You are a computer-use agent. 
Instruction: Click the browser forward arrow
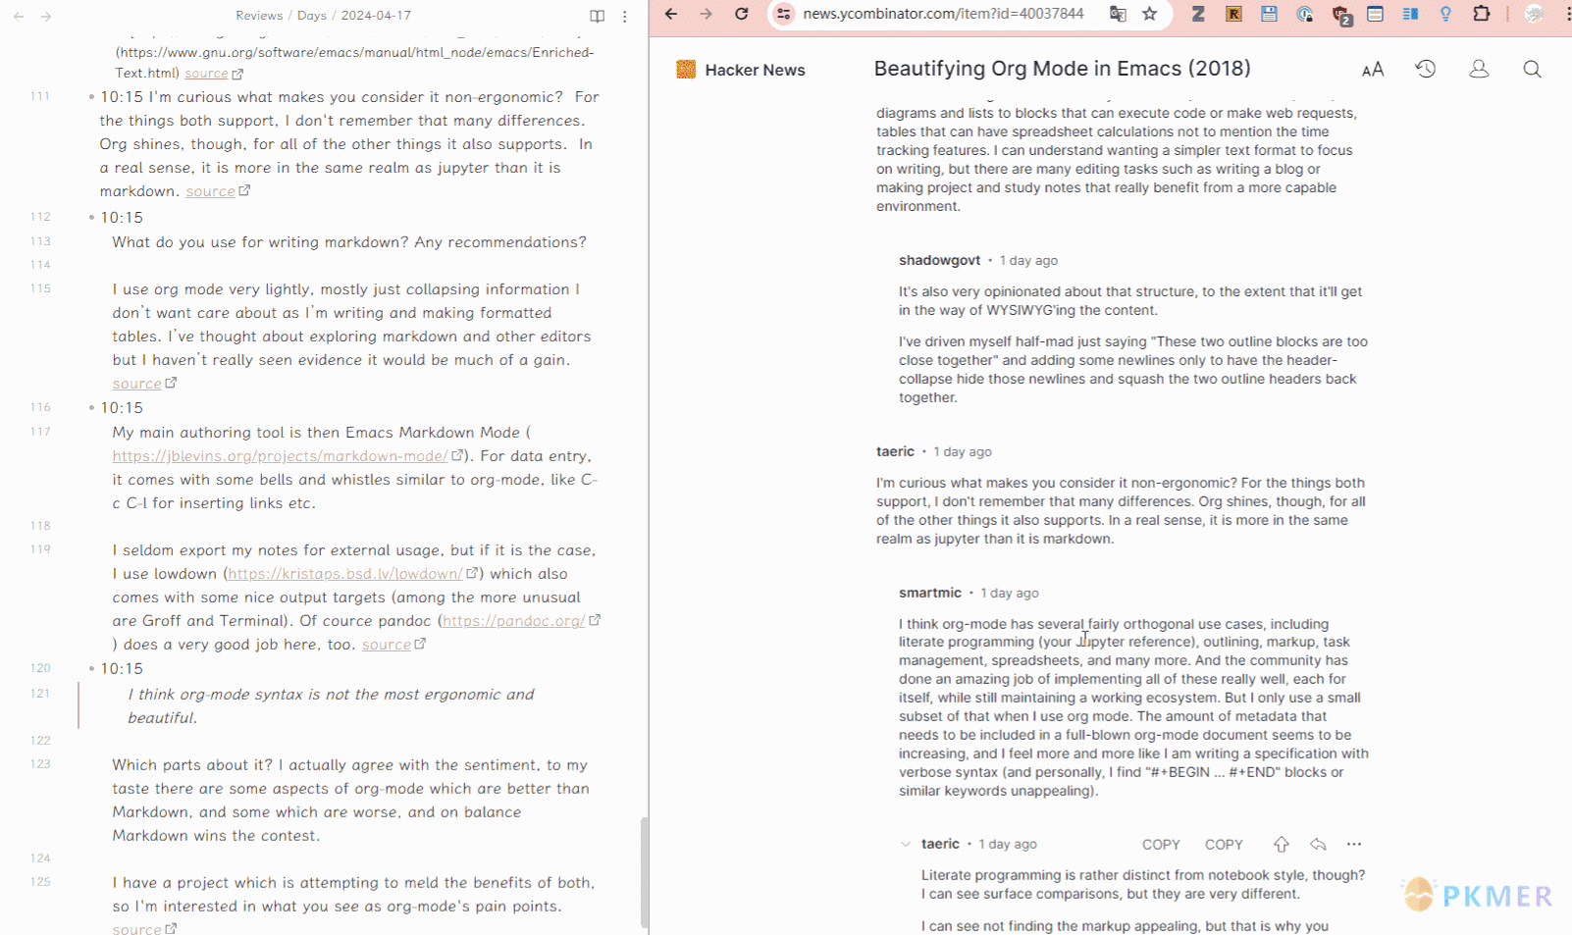tap(707, 14)
